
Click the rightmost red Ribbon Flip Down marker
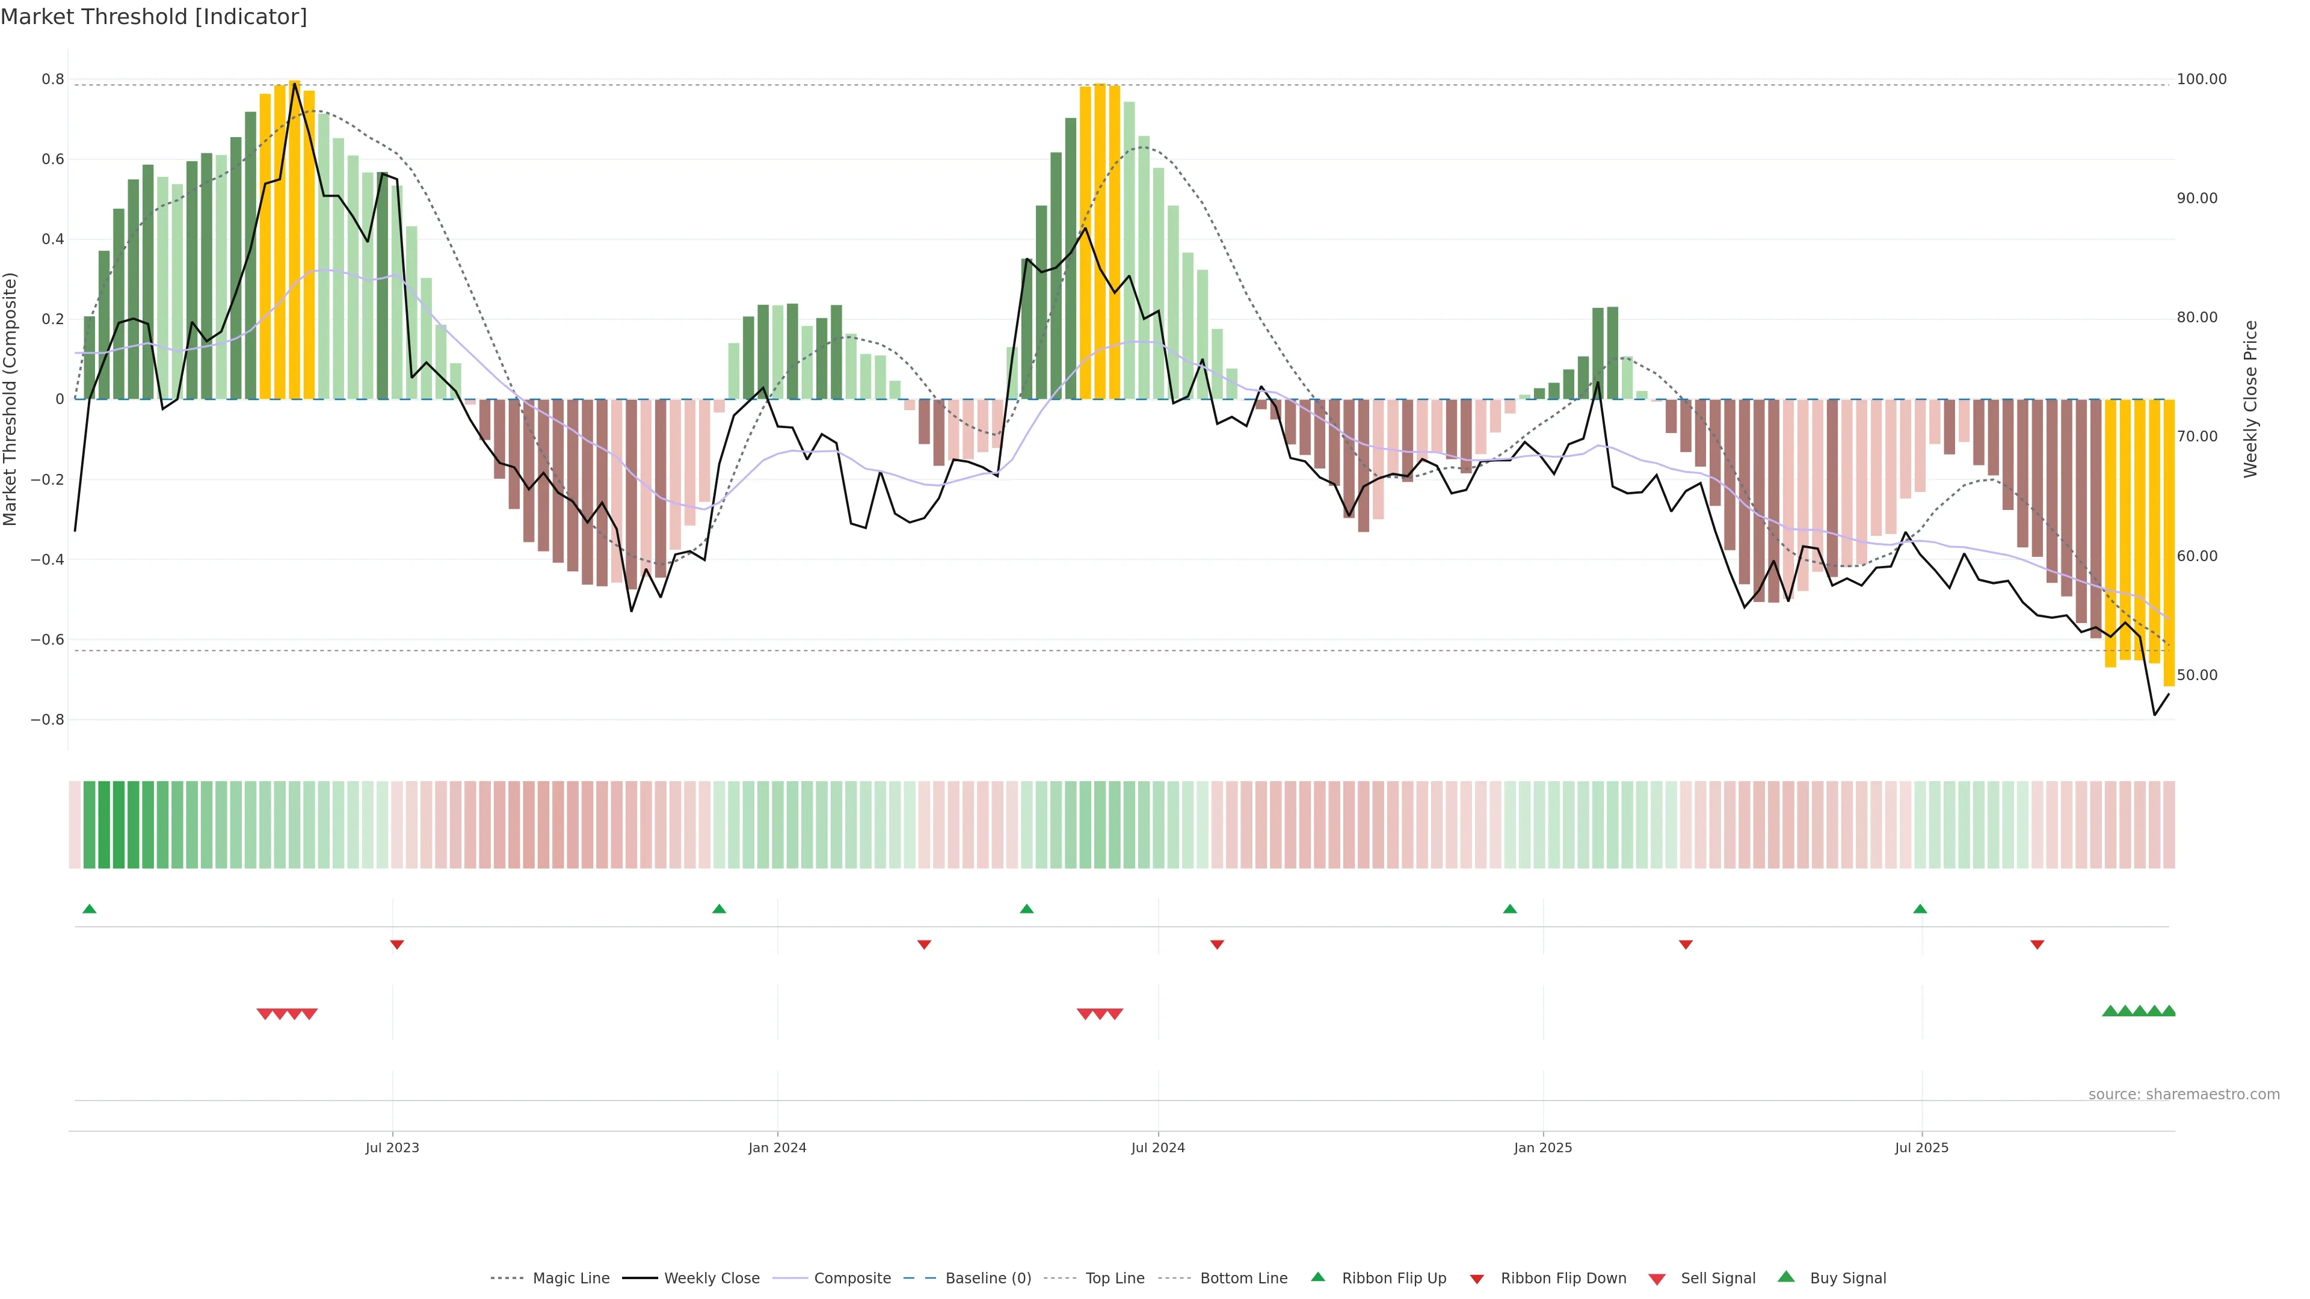click(2037, 944)
